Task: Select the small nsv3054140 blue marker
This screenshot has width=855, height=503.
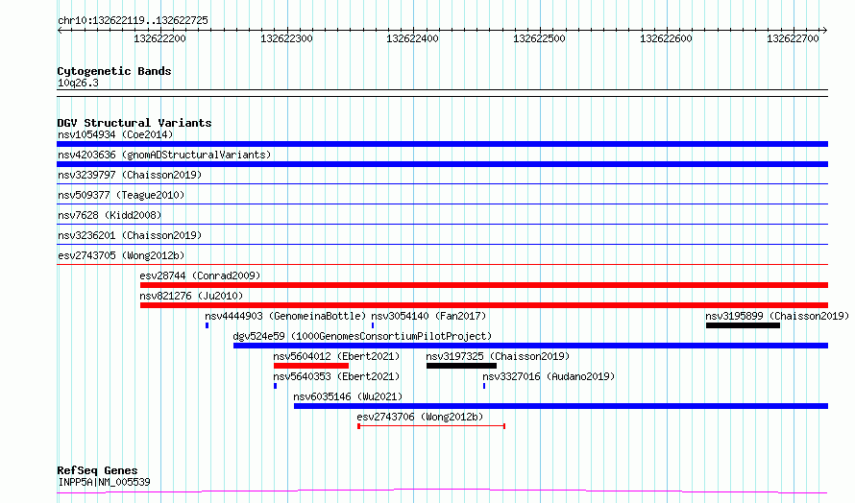Action: point(373,325)
